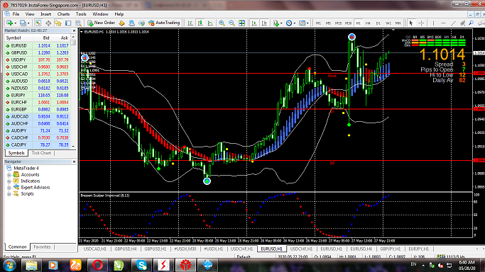Select the GBPUSD row in Market Watch

tap(37, 52)
